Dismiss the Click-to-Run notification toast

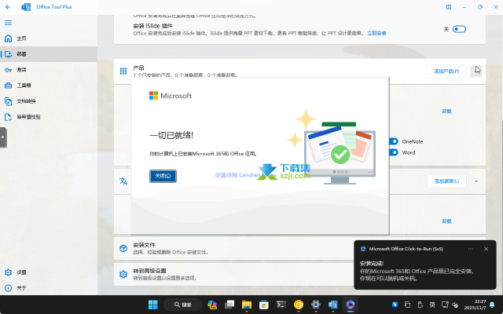[x=486, y=249]
